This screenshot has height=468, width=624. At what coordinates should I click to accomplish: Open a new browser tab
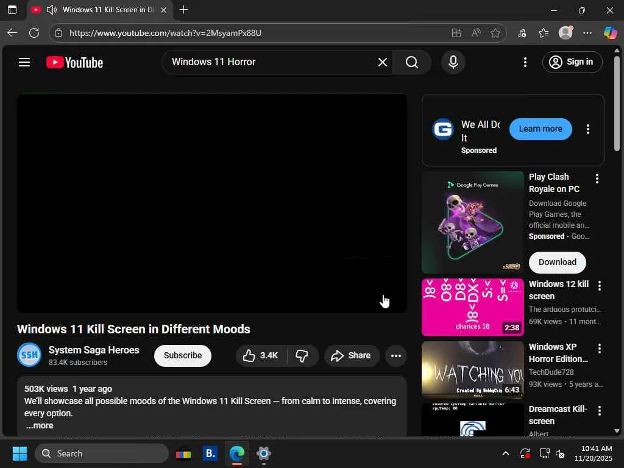[183, 10]
